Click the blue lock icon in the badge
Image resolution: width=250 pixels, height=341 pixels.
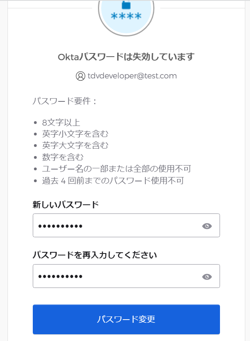[x=126, y=5]
